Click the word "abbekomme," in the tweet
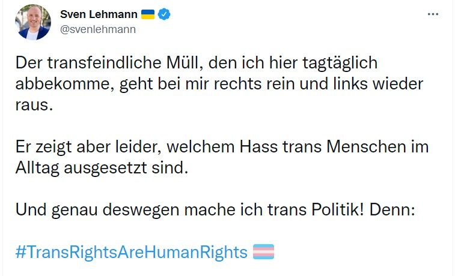This screenshot has width=455, height=276. pyautogui.click(x=65, y=84)
